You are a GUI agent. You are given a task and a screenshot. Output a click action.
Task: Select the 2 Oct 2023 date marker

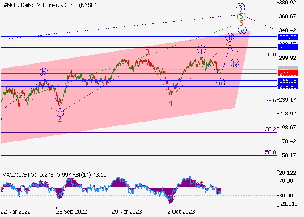(x=181, y=211)
